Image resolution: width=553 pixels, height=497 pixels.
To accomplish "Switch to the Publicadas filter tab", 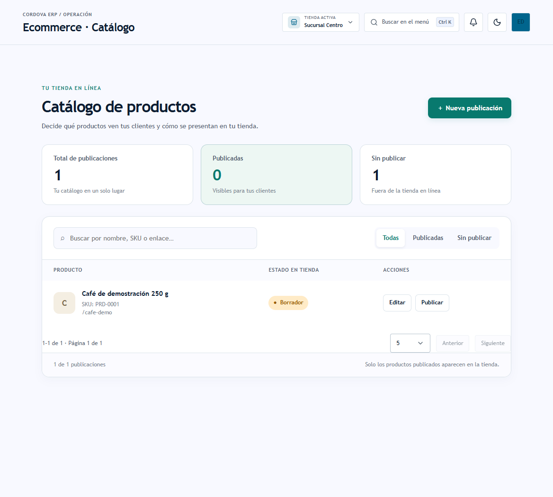I will click(428, 238).
